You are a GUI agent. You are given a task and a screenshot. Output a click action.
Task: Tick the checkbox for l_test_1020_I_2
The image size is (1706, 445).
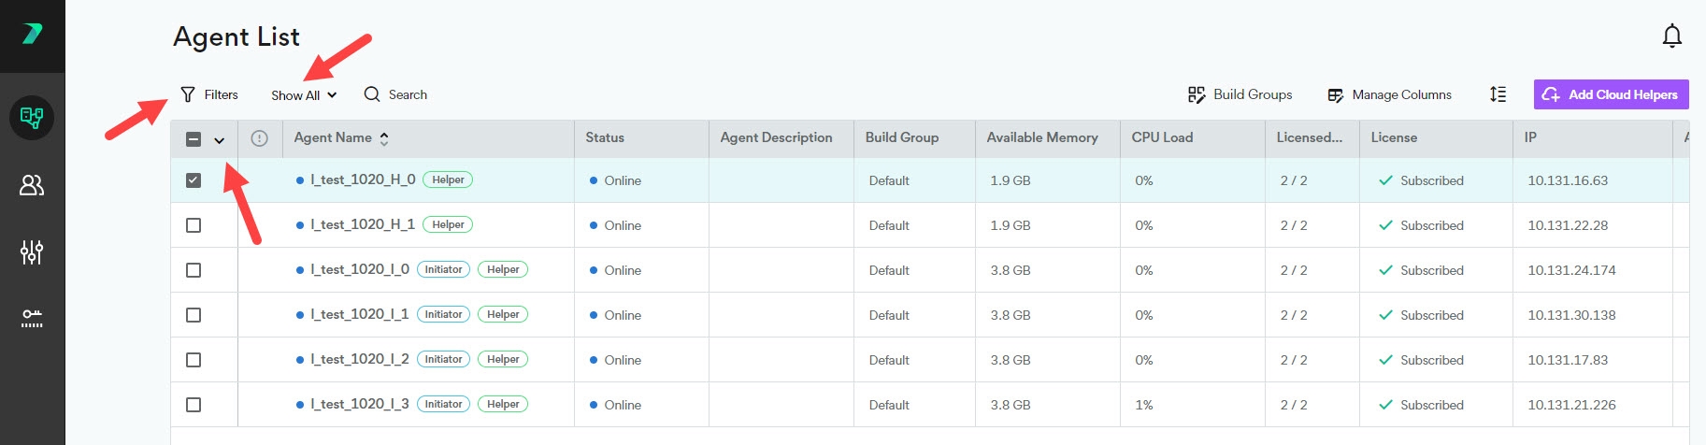click(194, 360)
